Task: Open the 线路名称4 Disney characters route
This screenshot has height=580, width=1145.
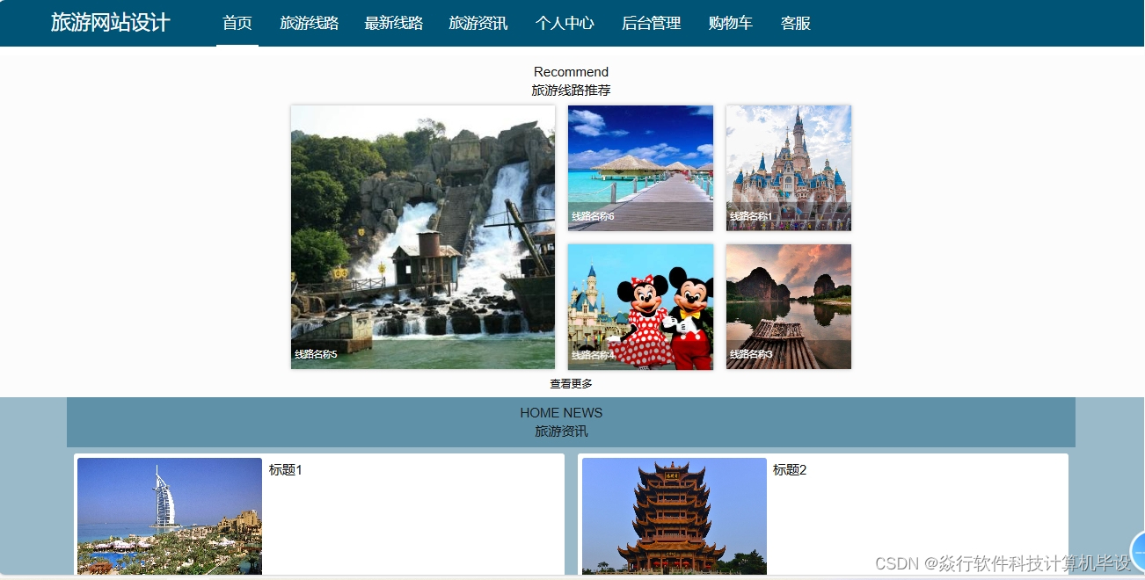Action: pos(640,306)
